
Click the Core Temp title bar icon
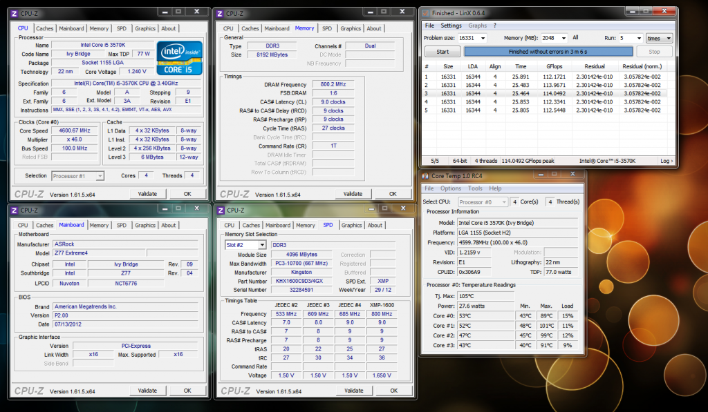[x=426, y=176]
